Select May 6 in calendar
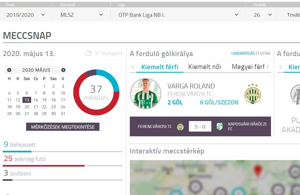 27,93
